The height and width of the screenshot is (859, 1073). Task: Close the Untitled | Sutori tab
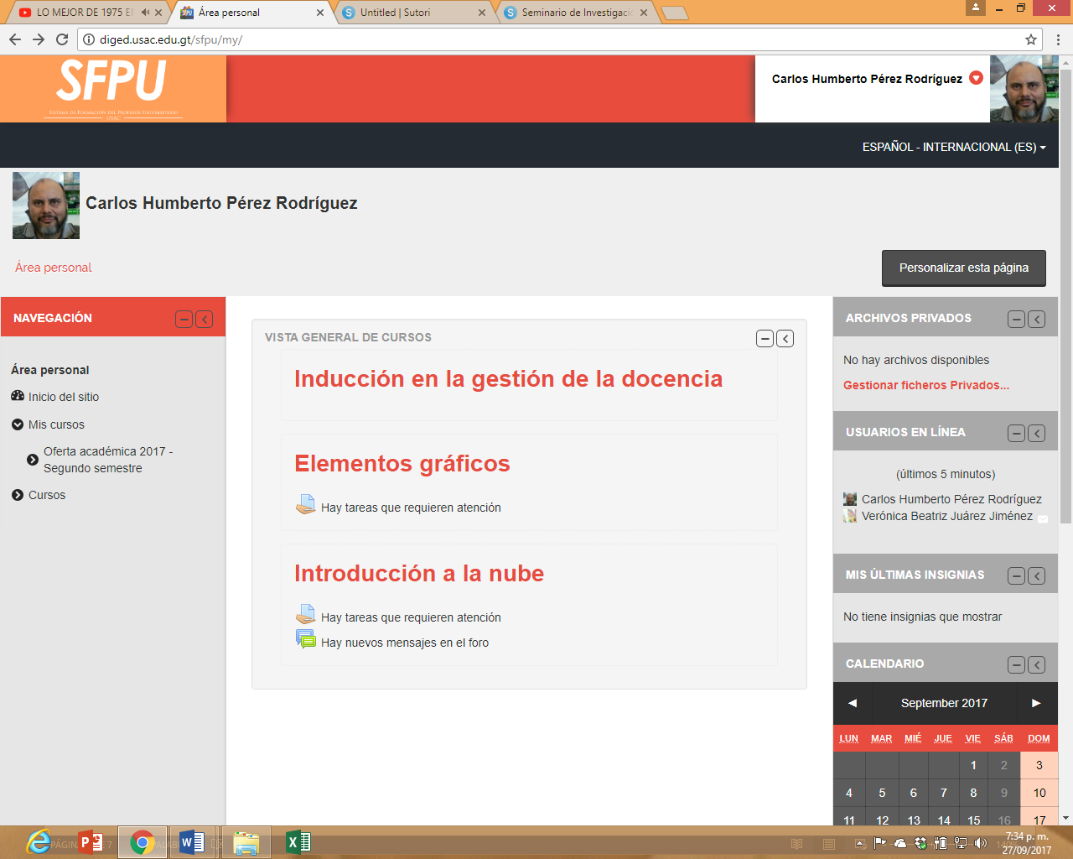pos(482,13)
